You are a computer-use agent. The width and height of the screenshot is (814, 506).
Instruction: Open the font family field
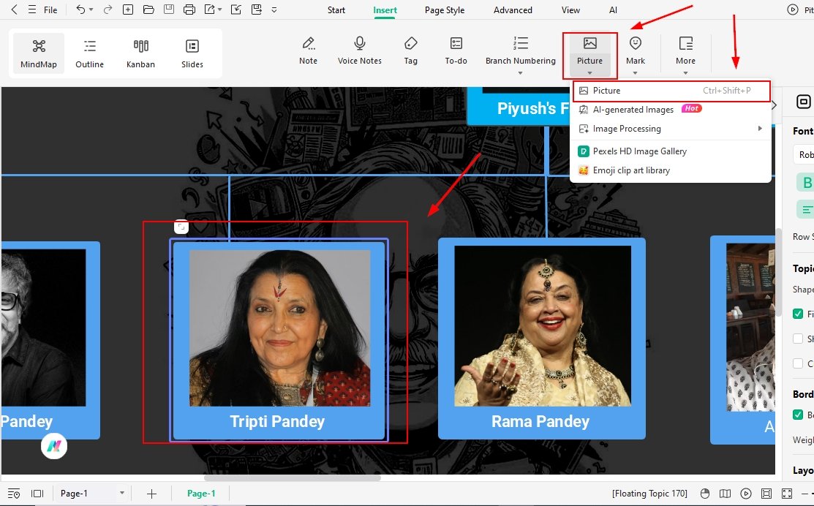click(804, 155)
